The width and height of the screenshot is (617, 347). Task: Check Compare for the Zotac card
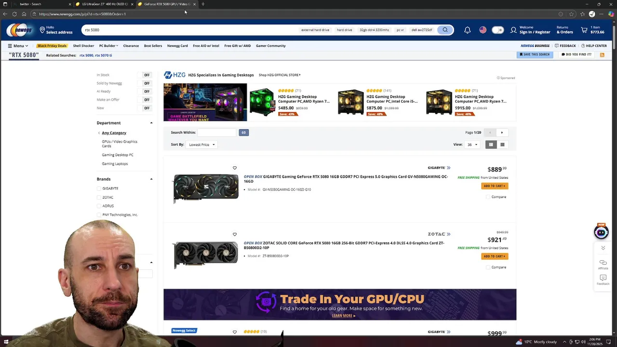(x=488, y=267)
